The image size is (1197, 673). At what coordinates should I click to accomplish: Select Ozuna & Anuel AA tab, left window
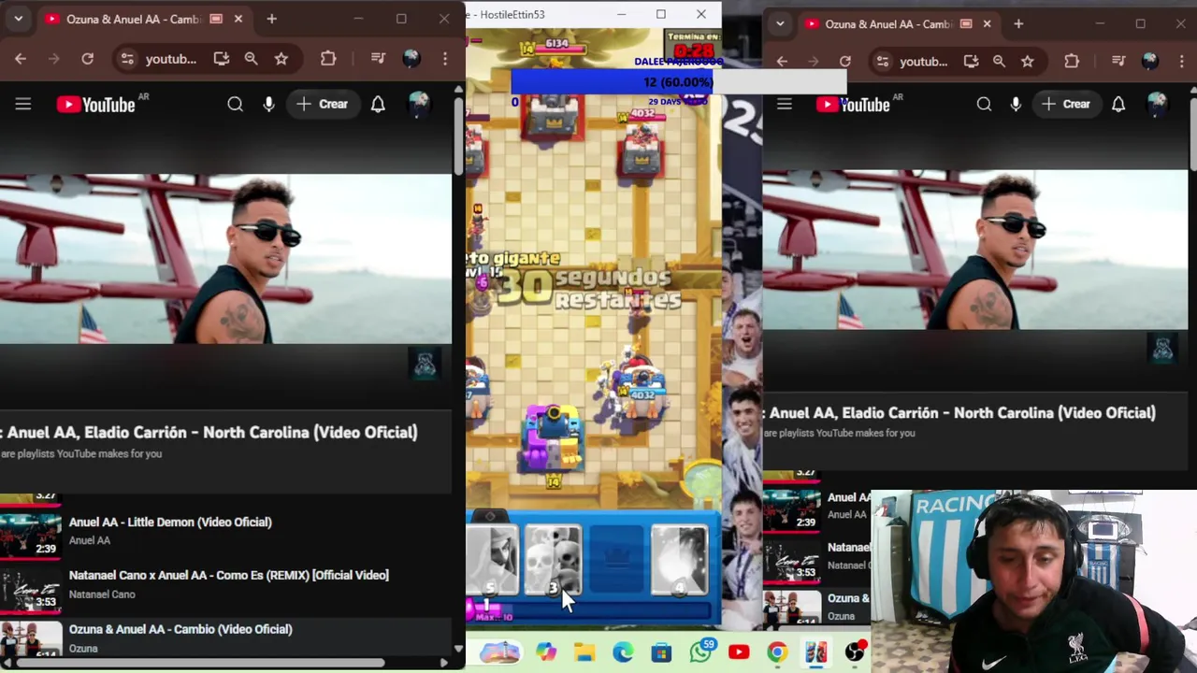[x=132, y=19]
